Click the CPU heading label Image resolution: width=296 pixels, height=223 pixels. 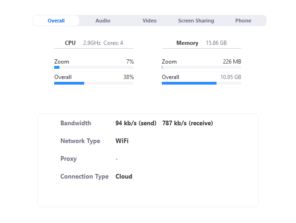coord(70,43)
